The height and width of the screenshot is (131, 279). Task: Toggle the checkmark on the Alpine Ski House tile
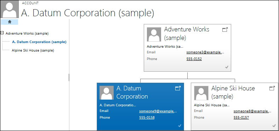[274, 126]
